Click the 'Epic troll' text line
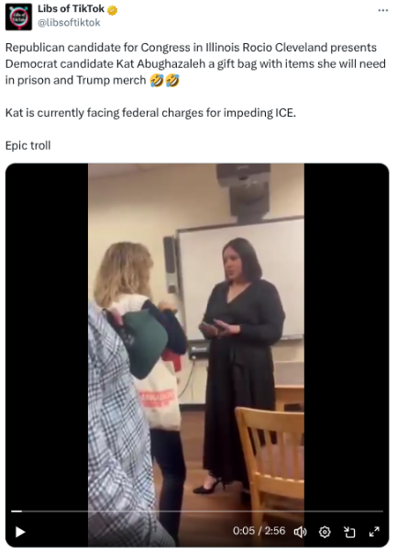Screen dimensions: 397x554 pyautogui.click(x=28, y=145)
